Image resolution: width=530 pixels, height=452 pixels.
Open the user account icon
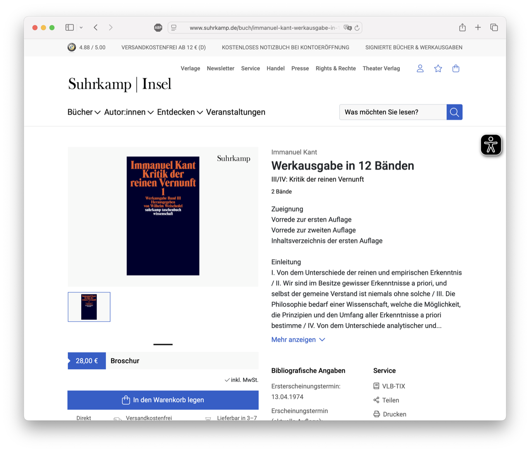coord(420,69)
